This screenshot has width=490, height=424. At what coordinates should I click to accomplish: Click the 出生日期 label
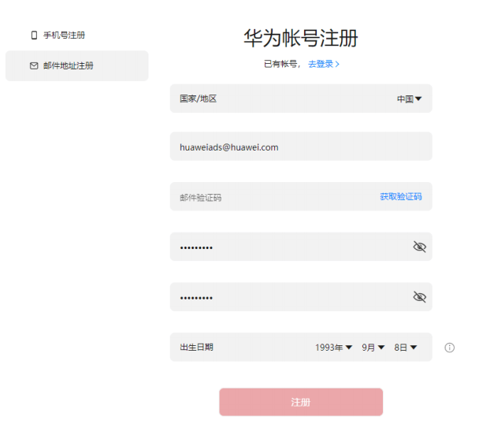(196, 347)
